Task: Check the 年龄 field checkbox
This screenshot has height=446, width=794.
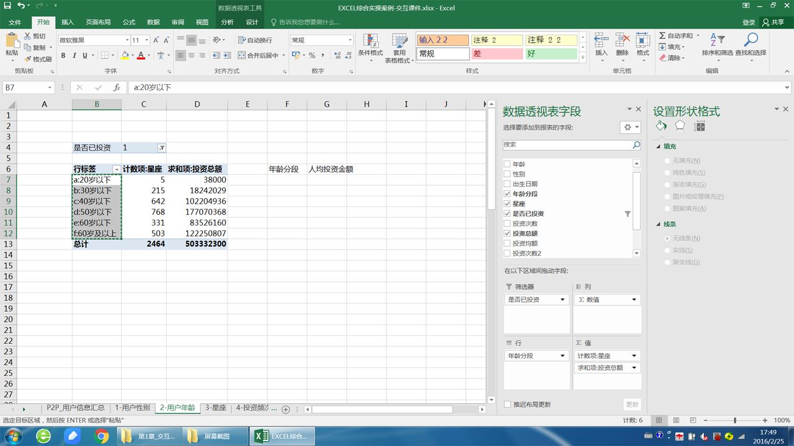Action: coord(507,164)
